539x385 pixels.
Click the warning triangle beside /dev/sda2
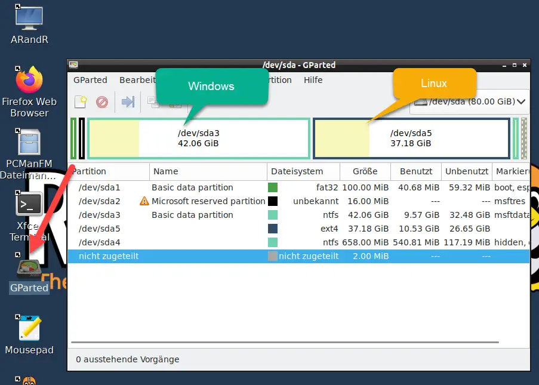pyautogui.click(x=144, y=201)
